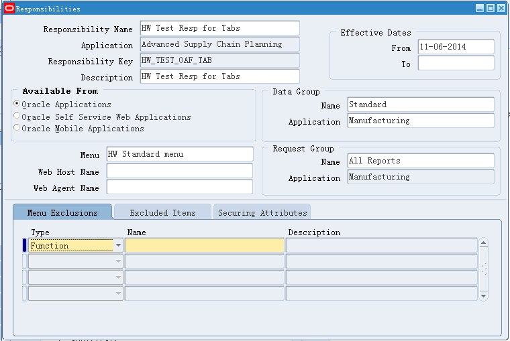Click the Description cell in first exclusion row
Viewport: 510px width, 341px height.
[382, 245]
